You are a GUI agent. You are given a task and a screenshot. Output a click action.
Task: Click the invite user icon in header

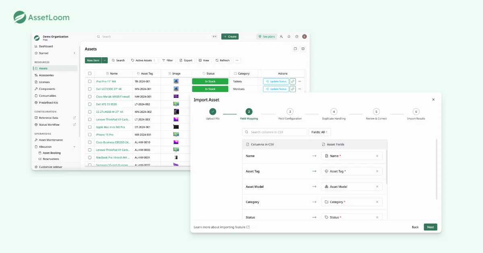281,37
